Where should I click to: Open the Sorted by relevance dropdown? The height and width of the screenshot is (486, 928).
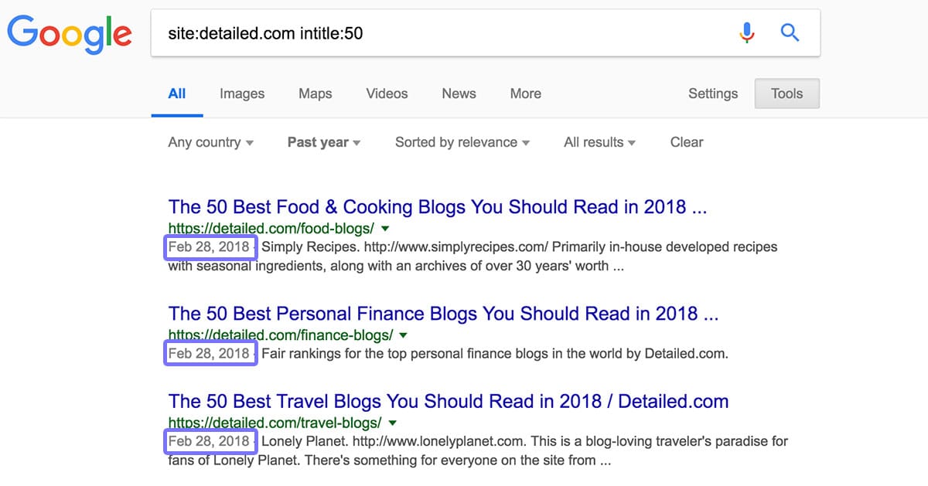462,142
